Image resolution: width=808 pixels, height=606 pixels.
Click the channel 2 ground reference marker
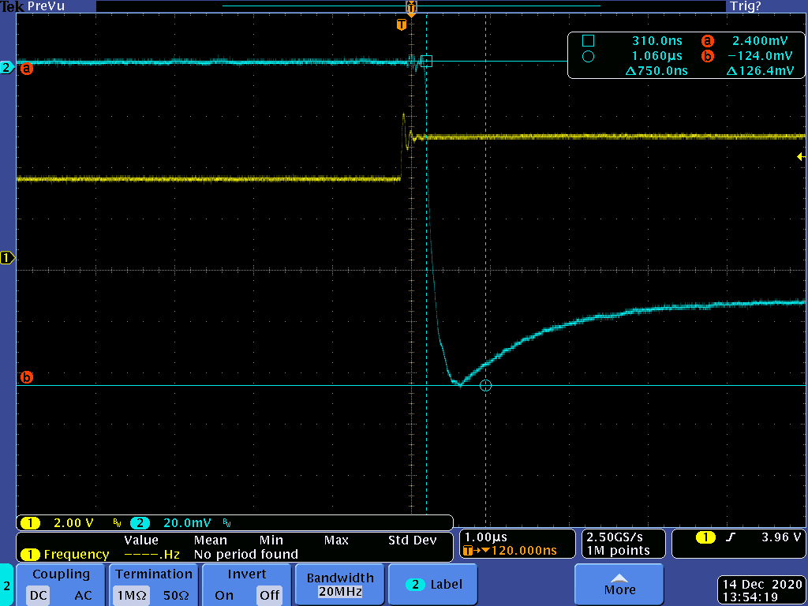pos(7,68)
